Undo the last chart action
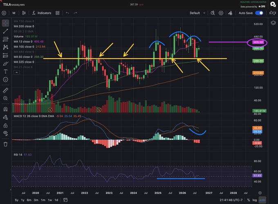 tap(67, 13)
